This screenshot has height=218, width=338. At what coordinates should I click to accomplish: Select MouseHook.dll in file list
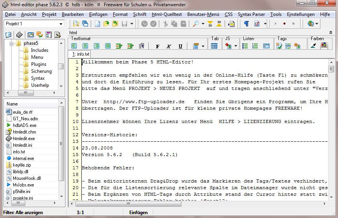click(27, 178)
